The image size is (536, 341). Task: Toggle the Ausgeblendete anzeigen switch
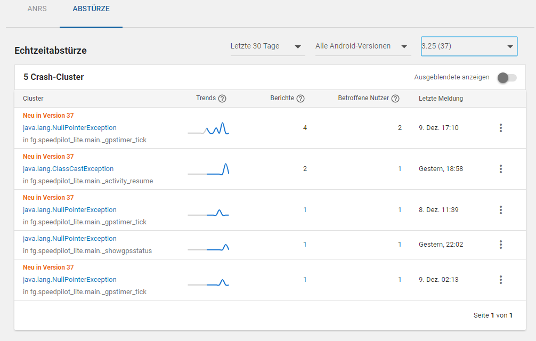point(507,78)
